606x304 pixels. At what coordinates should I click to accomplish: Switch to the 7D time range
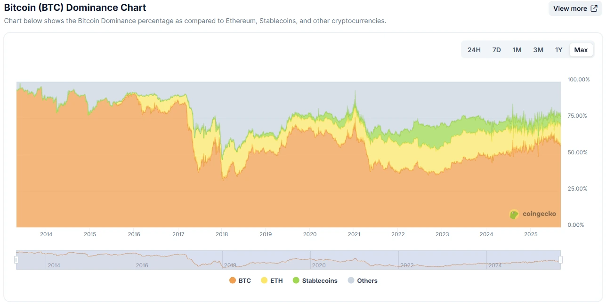click(x=496, y=49)
